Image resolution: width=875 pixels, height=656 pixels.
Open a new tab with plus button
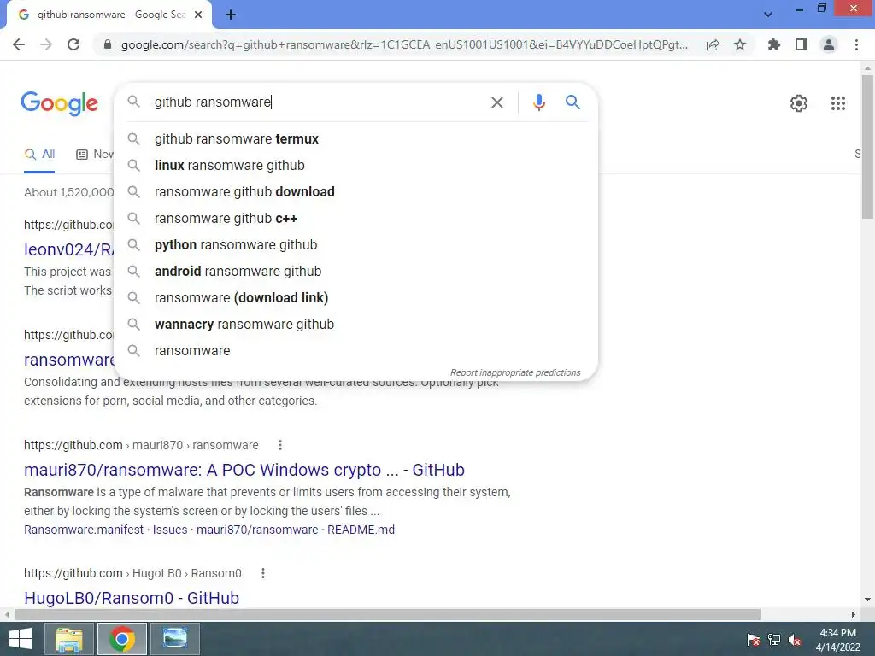coord(231,15)
